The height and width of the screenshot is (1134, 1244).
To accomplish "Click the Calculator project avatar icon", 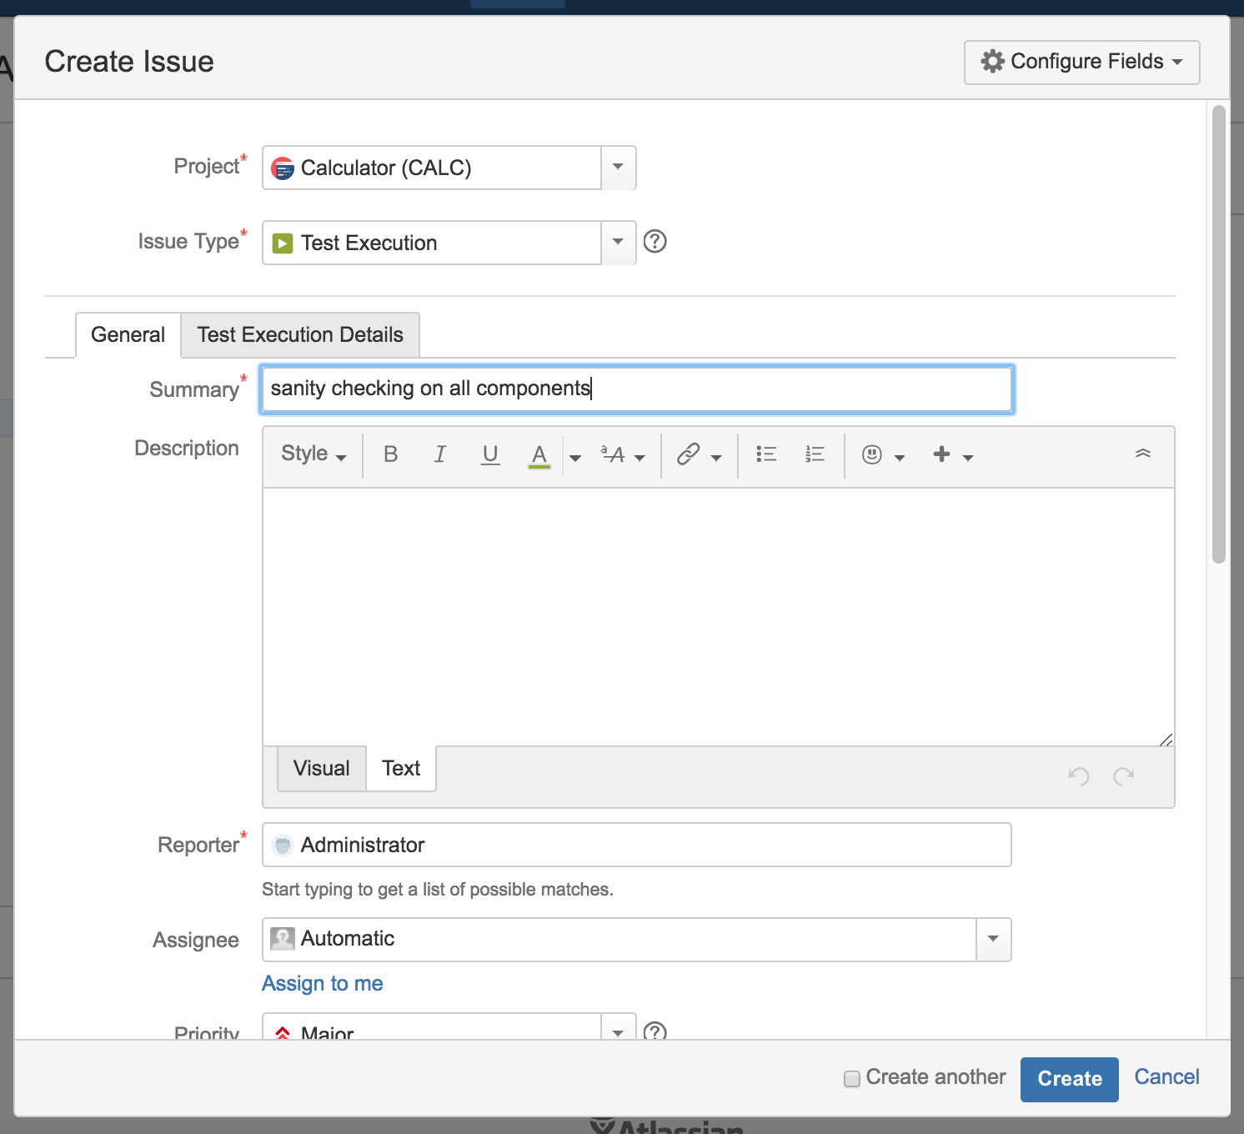I will [283, 168].
